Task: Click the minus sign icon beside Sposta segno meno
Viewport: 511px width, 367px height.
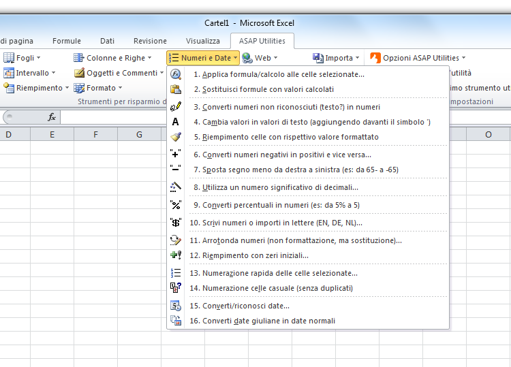Action: (x=176, y=169)
